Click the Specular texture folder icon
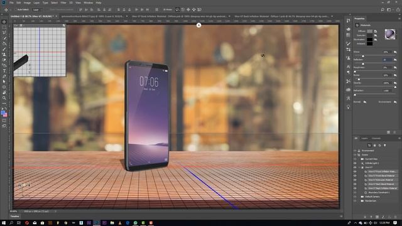Viewport: 402px width, 226px height. point(376,35)
